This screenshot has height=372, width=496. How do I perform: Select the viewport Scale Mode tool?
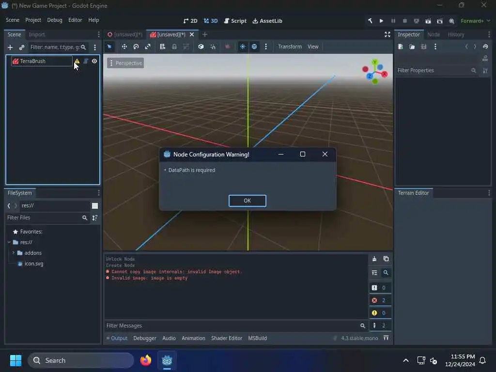point(148,46)
